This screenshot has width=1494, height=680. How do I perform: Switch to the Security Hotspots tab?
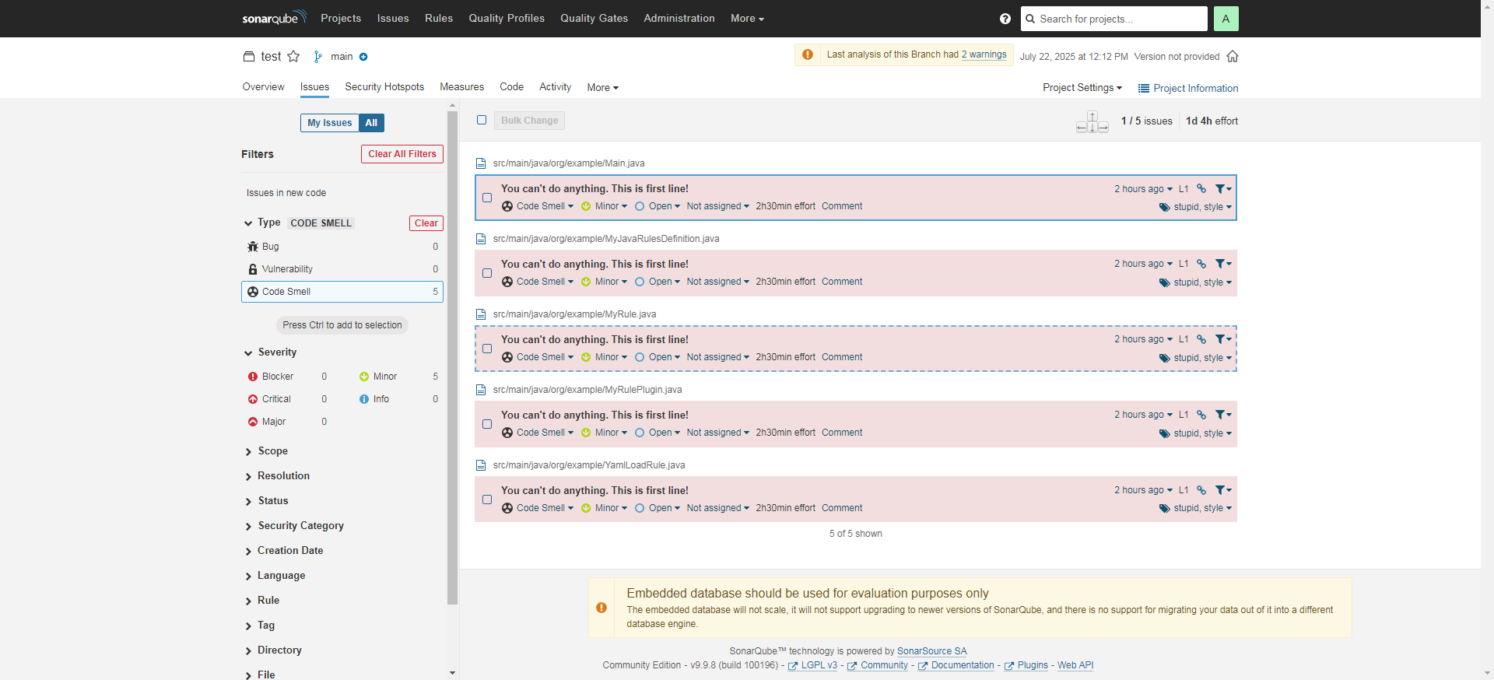(x=384, y=87)
